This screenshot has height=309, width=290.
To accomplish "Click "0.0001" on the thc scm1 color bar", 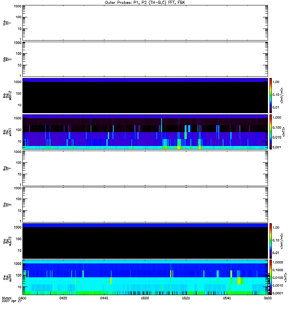I will 278,293.
